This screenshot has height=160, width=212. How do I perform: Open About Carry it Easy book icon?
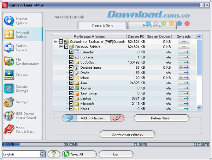point(9,129)
